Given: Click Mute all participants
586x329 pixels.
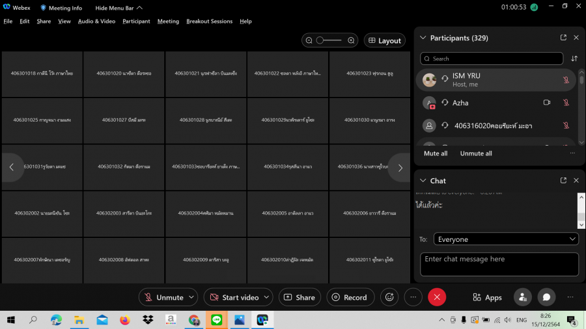Looking at the screenshot, I should 436,153.
